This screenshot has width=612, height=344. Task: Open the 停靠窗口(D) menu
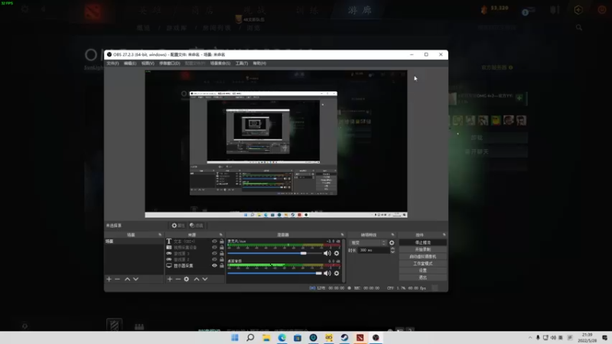tap(169, 63)
